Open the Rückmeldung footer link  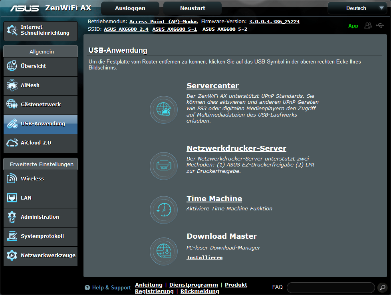pos(200,291)
